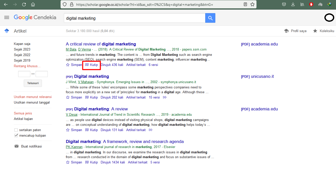336x170 pixels.
Task: Open Profil saya graduation cap icon
Action: coord(286,31)
